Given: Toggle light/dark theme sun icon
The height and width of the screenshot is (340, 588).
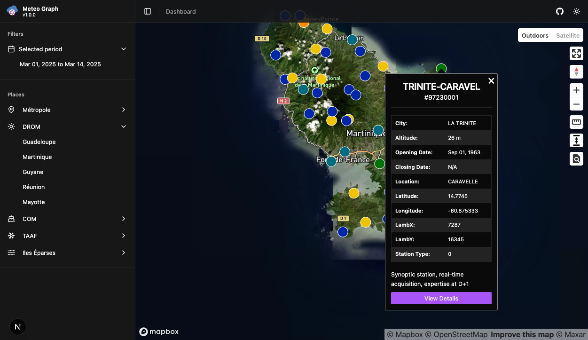Looking at the screenshot, I should (x=577, y=11).
